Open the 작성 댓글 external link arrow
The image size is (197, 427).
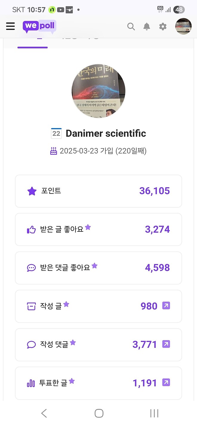tap(166, 344)
